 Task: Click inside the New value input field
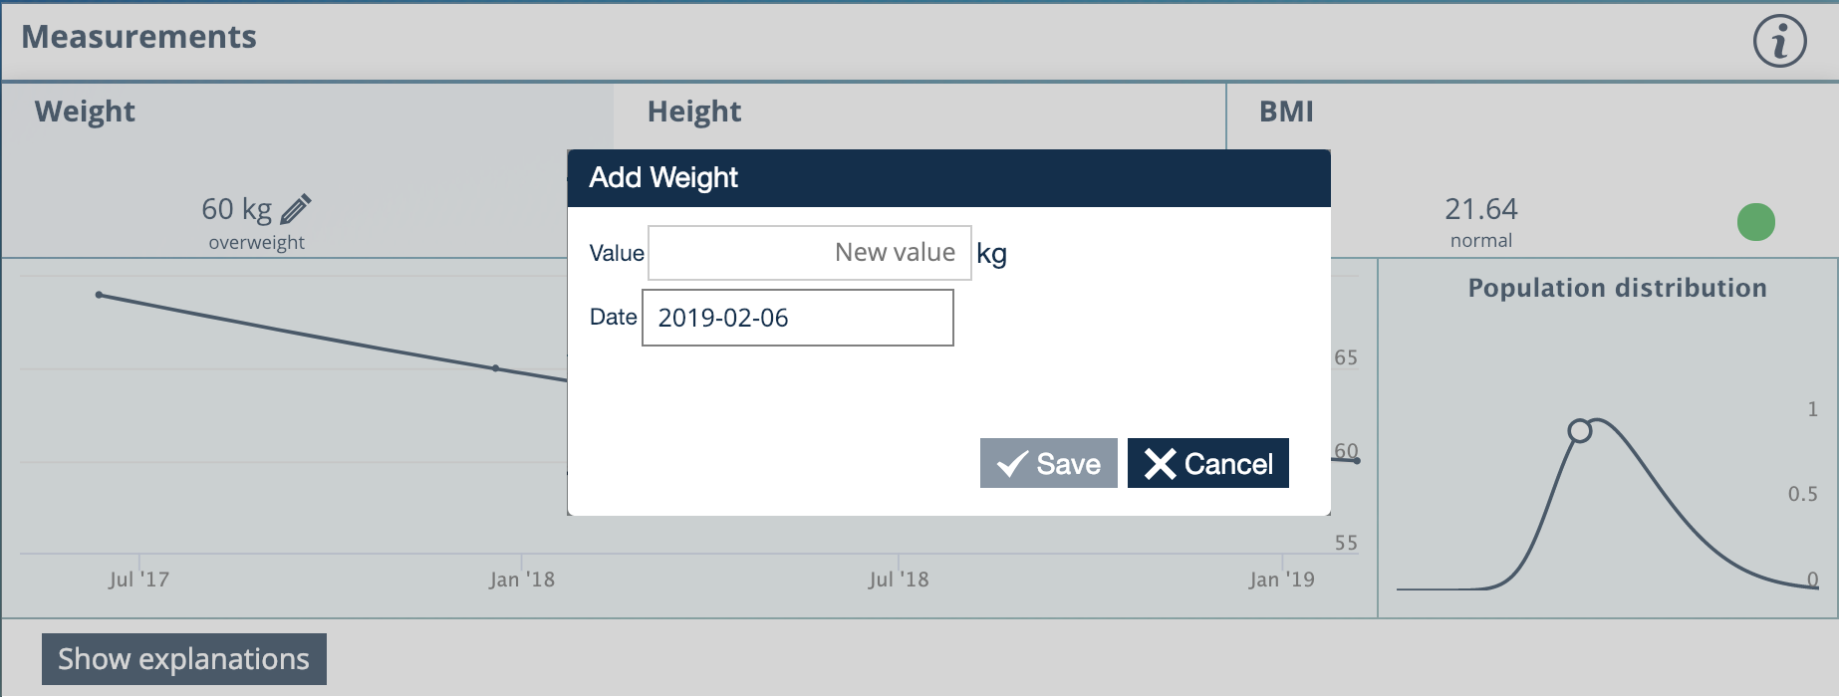809,252
